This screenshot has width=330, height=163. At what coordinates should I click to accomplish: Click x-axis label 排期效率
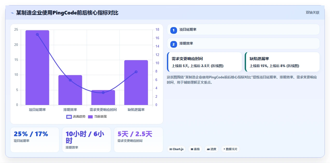point(70,110)
